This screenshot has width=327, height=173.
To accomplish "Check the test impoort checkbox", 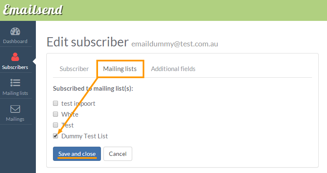I will tap(55, 103).
